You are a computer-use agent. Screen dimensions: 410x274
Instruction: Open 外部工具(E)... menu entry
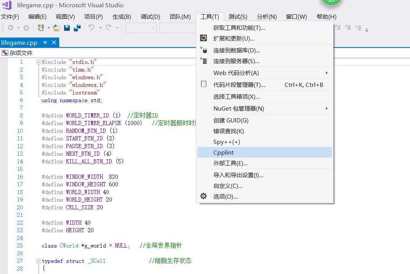pos(265,163)
